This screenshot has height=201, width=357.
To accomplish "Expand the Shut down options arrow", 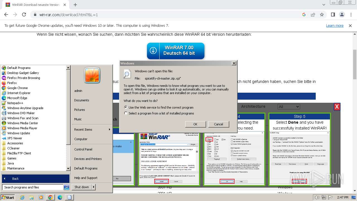I will tap(94, 187).
